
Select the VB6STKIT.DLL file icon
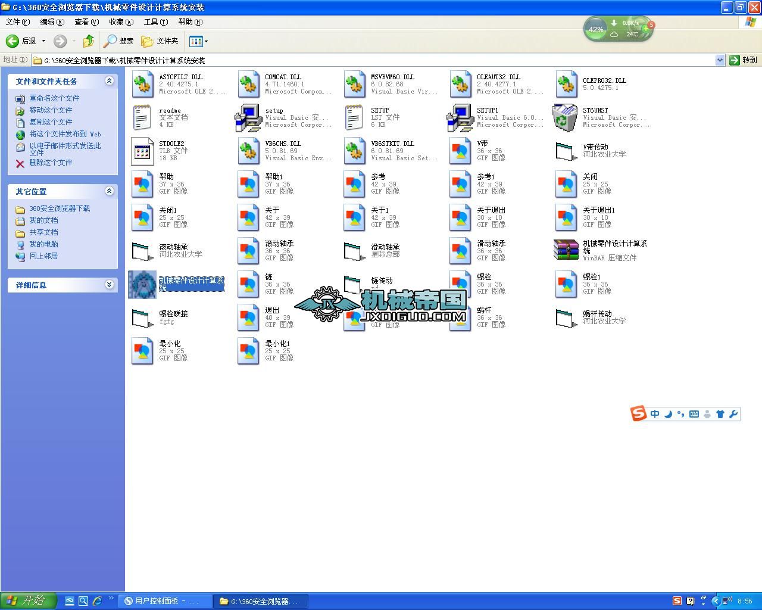coord(354,151)
